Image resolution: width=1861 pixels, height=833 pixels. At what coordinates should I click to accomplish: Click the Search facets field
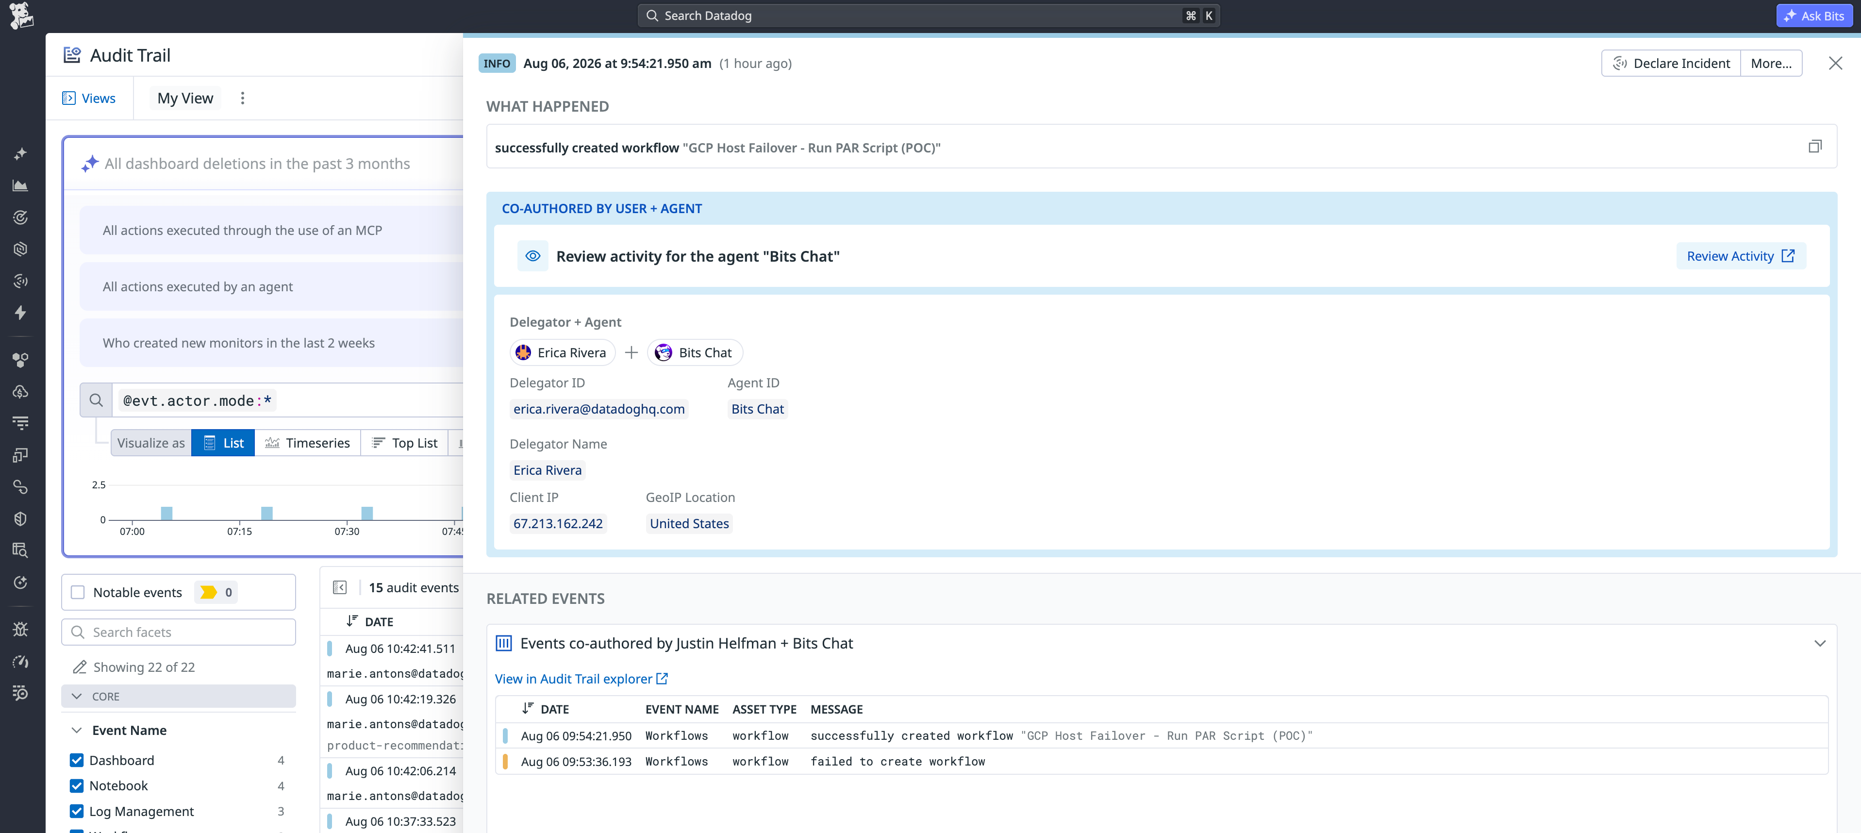pyautogui.click(x=179, y=632)
